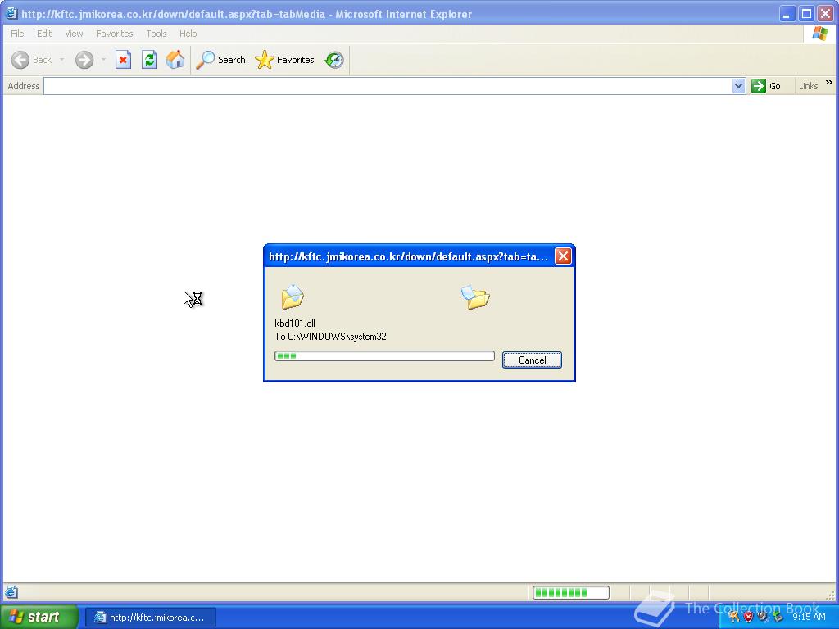This screenshot has width=839, height=629.
Task: Refresh the page using the toolbar icon
Action: point(149,60)
